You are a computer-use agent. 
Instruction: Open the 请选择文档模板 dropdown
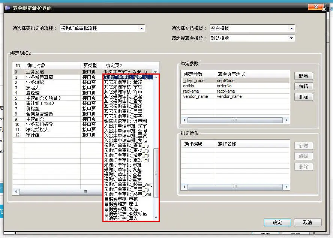point(291,28)
